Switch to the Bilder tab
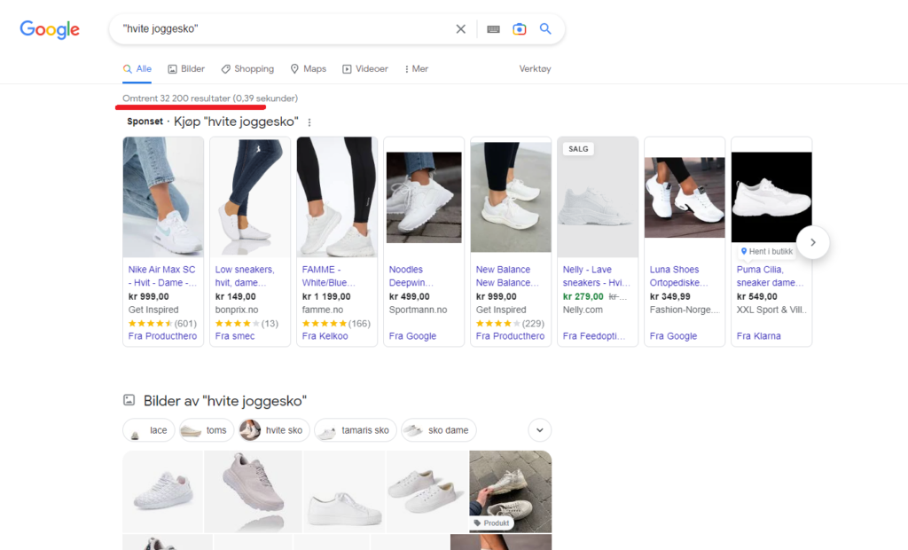Viewport: 908px width, 550px height. tap(185, 68)
